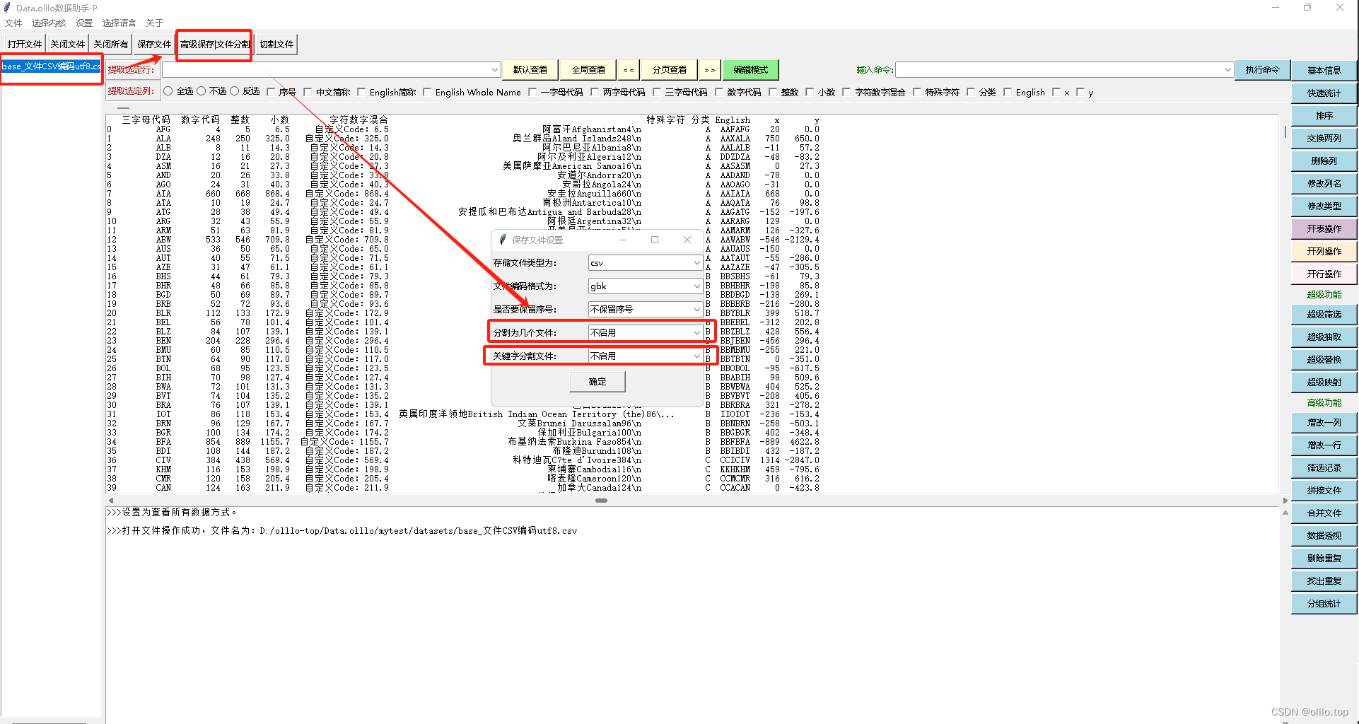This screenshot has height=724, width=1359.
Task: Click the 确定 confirm button in save dialog
Action: [x=597, y=381]
